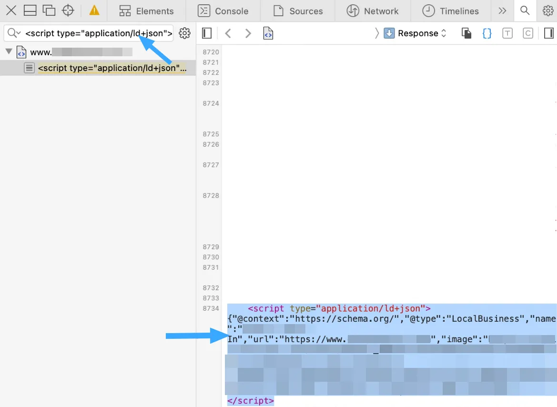The image size is (557, 407).
Task: Click the closing </script> tag in the source
Action: pos(251,401)
